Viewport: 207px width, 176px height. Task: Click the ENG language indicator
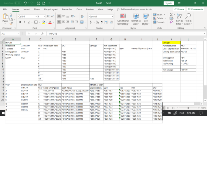pyautogui.click(x=181, y=113)
